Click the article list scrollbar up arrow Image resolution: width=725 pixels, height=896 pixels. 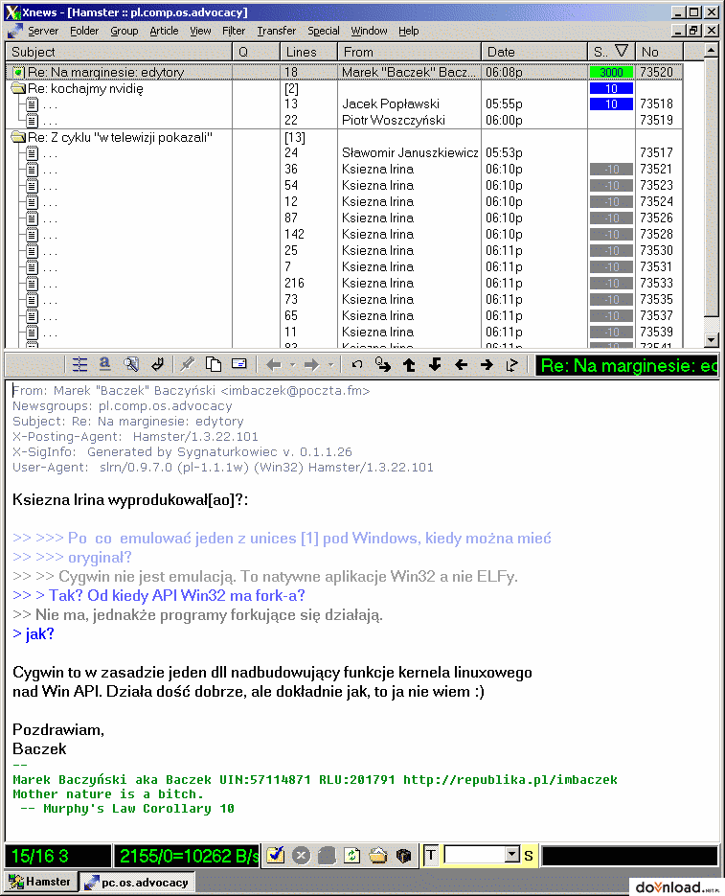pyautogui.click(x=711, y=50)
